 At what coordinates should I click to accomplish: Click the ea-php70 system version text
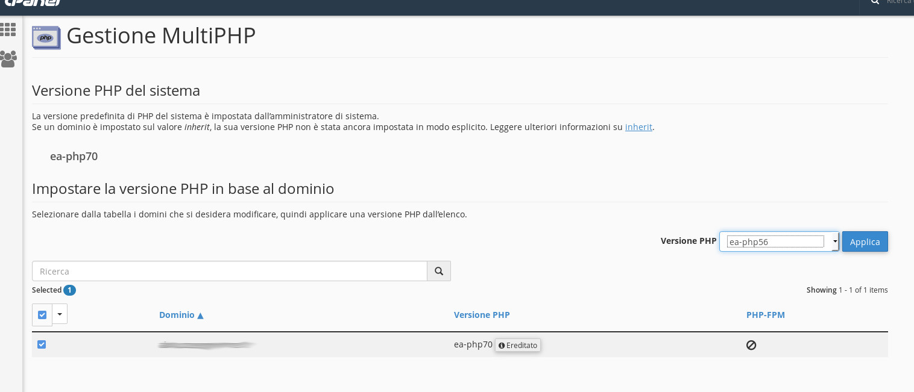tap(74, 157)
